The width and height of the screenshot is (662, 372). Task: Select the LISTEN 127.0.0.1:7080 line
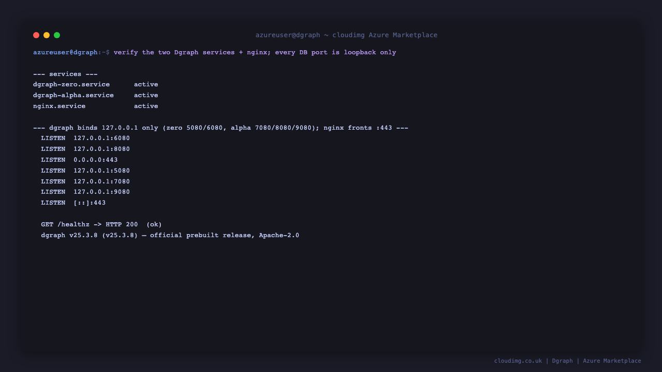85,182
